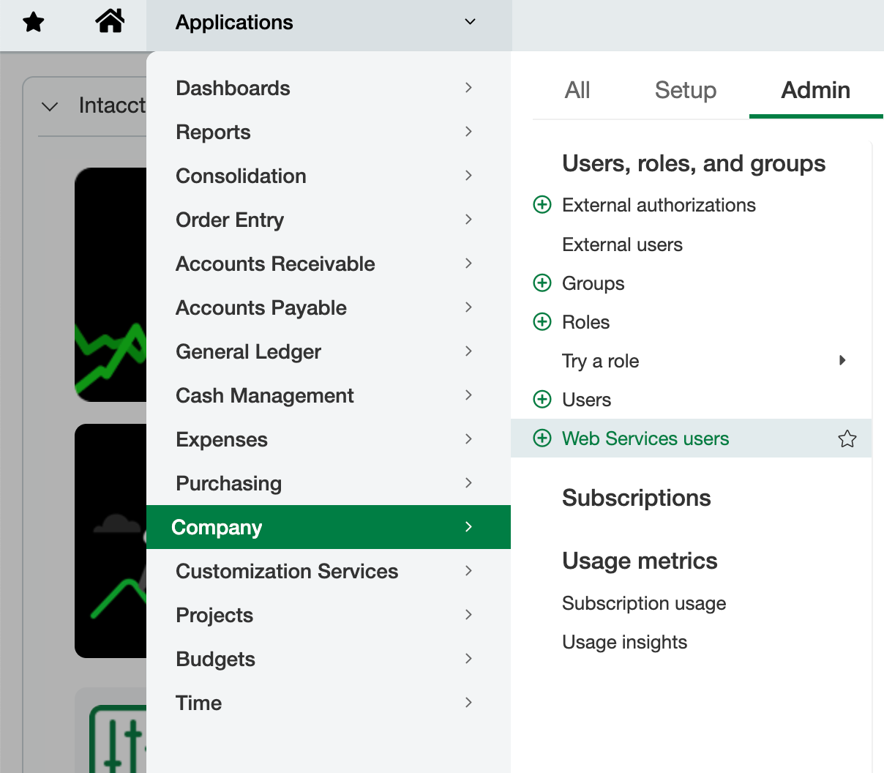
Task: Click the plus icon next to External authorizations
Action: [x=542, y=205]
